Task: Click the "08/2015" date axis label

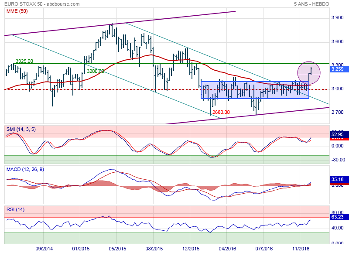Action: [x=154, y=249]
